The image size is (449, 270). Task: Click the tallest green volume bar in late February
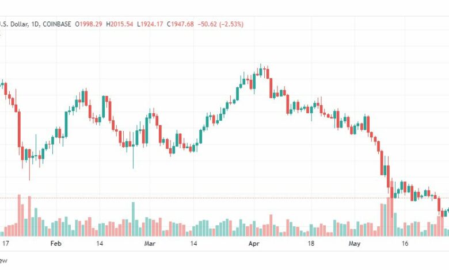133,219
